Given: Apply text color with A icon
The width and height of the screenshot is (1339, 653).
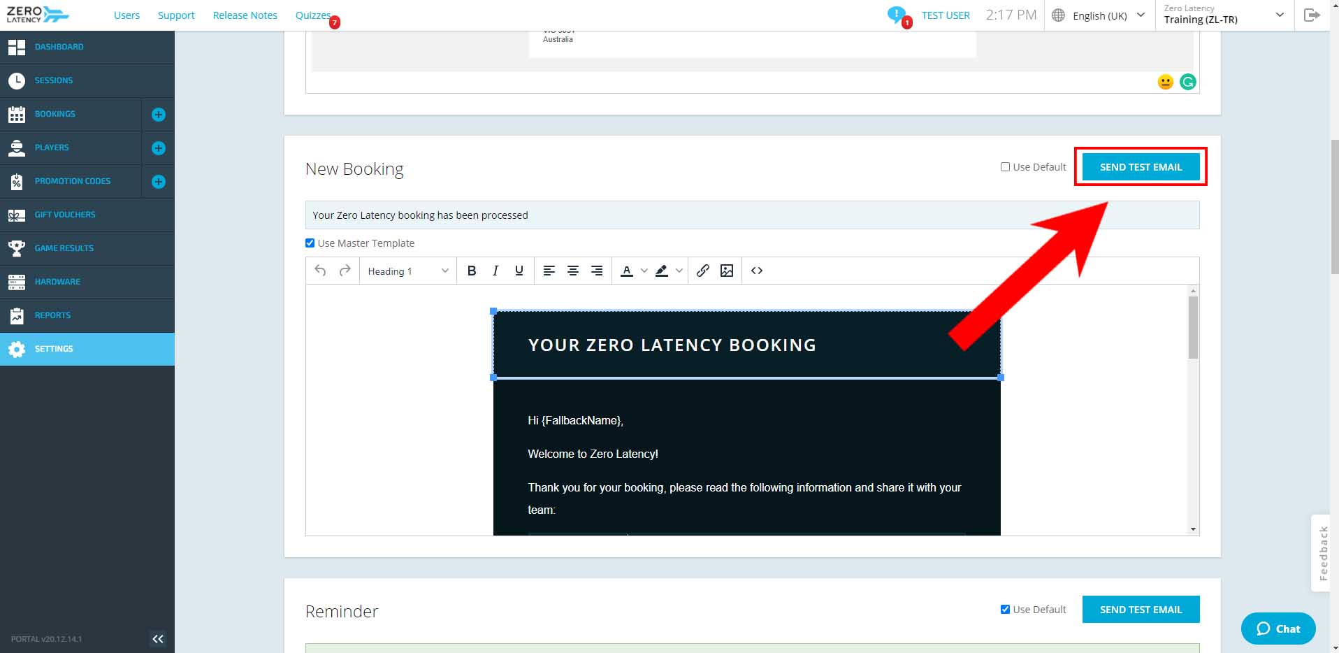Looking at the screenshot, I should 627,271.
